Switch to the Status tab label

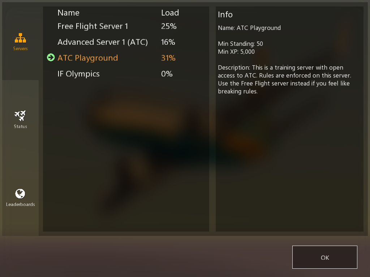pos(20,127)
